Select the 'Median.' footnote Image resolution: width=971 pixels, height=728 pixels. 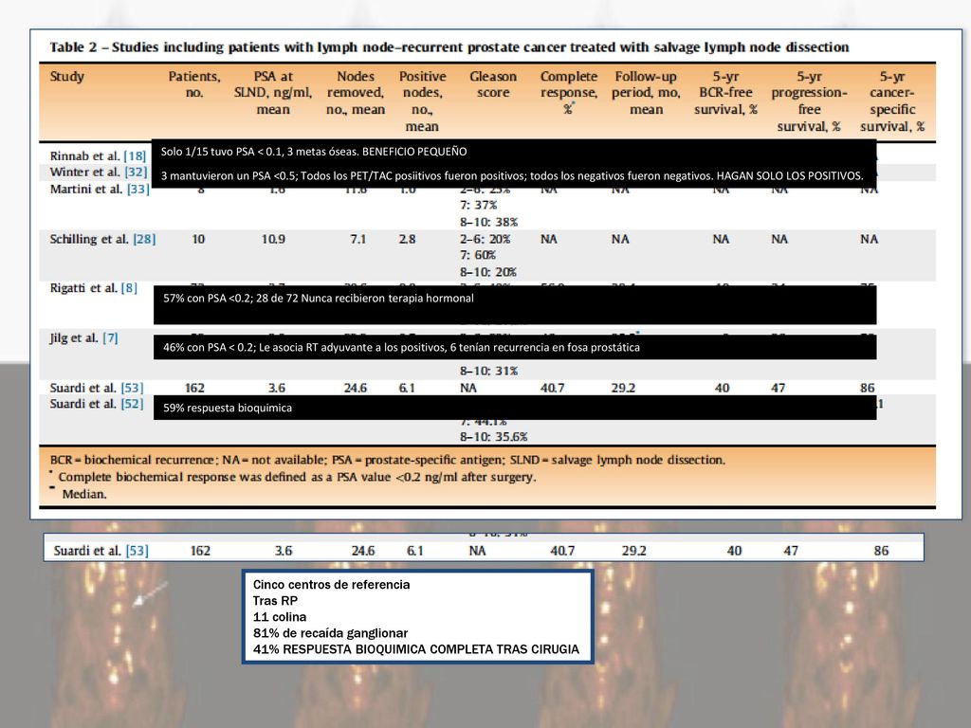(84, 494)
